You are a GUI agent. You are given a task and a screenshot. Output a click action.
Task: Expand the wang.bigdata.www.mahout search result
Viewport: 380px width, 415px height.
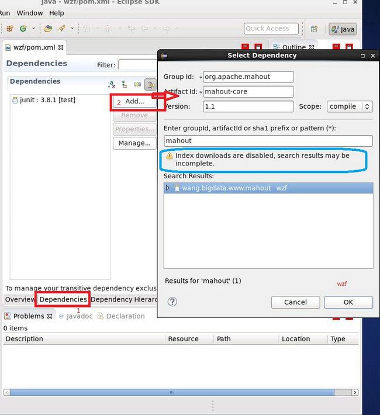pos(167,188)
